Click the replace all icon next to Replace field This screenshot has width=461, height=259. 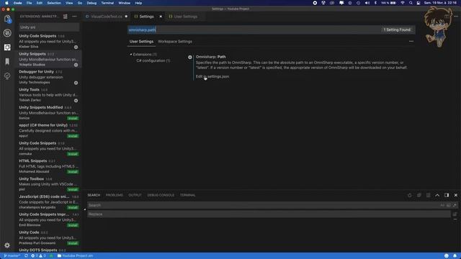pyautogui.click(x=455, y=214)
